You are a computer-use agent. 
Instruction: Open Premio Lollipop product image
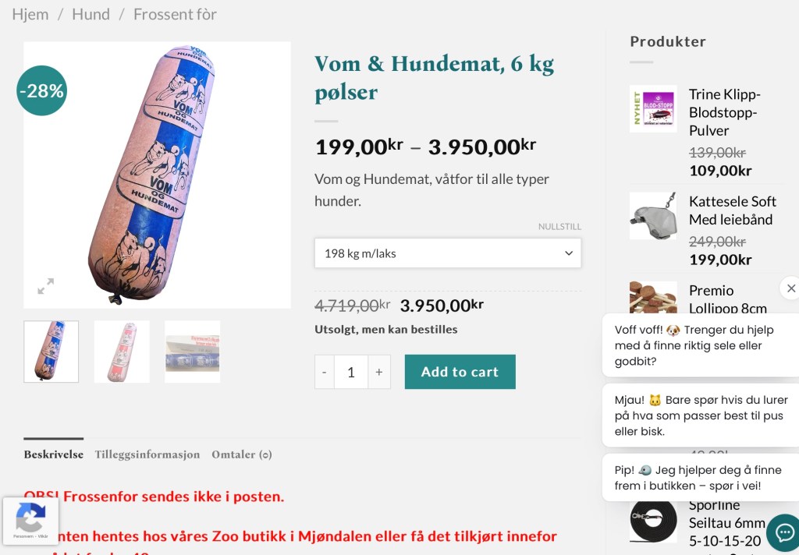point(653,297)
